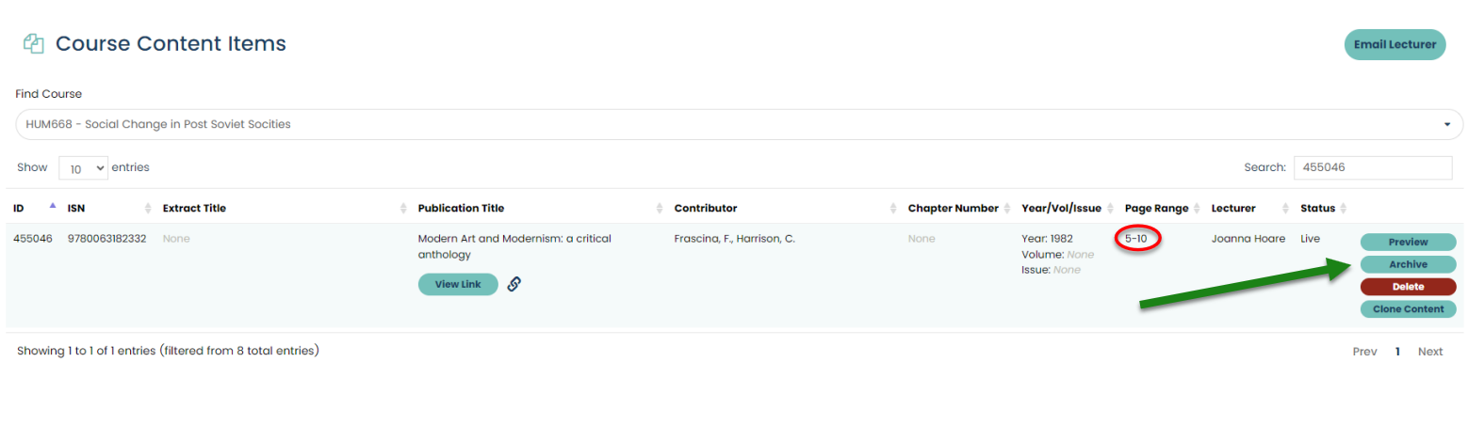Sort by ISN column sort icon

pos(147,208)
